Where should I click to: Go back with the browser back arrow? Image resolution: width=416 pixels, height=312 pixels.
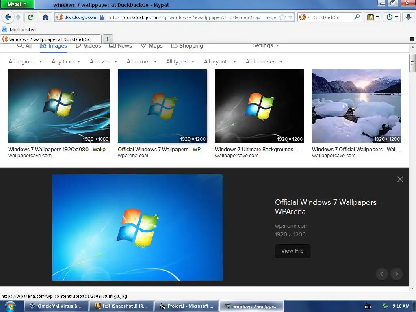point(8,17)
